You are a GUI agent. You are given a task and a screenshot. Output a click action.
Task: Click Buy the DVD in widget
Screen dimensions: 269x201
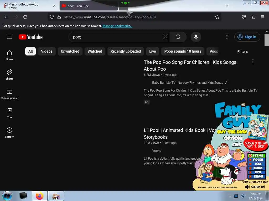232,132
